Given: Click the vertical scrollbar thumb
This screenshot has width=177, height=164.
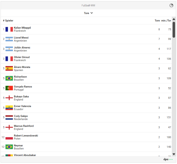Looking at the screenshot, I should coord(174,30).
